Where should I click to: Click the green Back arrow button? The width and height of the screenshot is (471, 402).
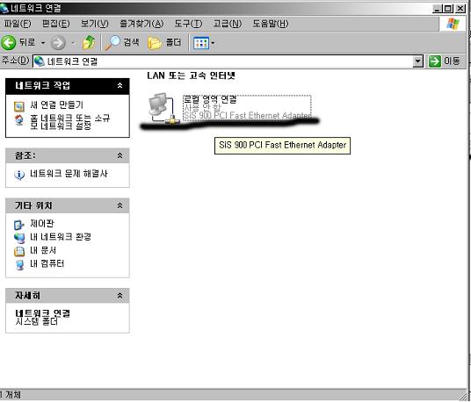coord(9,43)
